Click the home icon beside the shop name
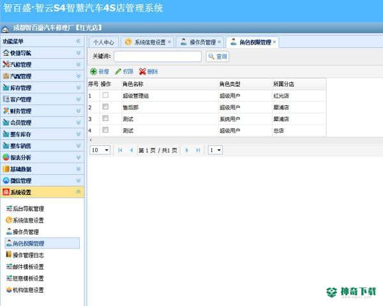 coord(5,29)
